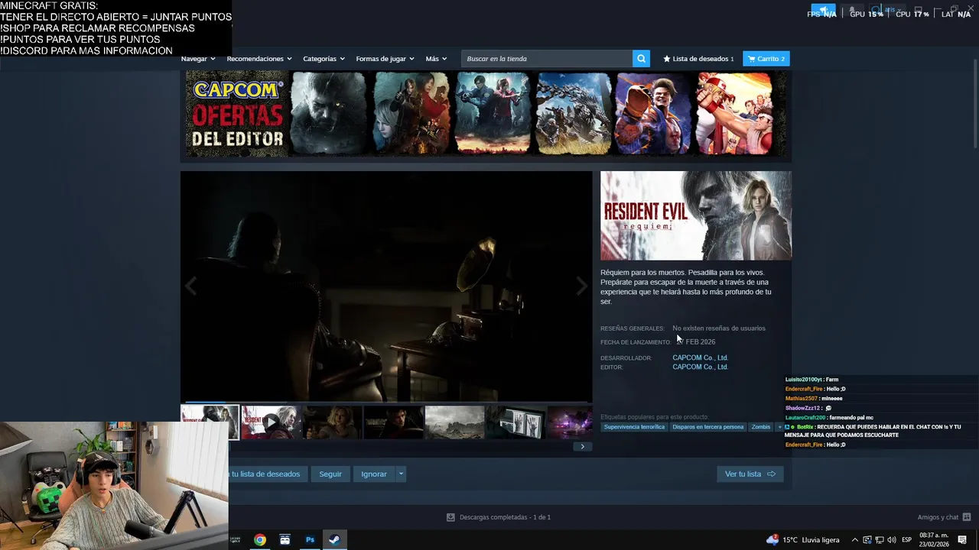Open dropdown arrow next to Ignorar

point(400,474)
